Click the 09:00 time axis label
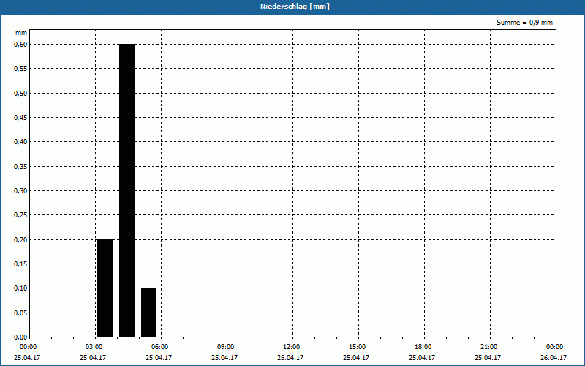The height and width of the screenshot is (366, 585). (x=226, y=347)
